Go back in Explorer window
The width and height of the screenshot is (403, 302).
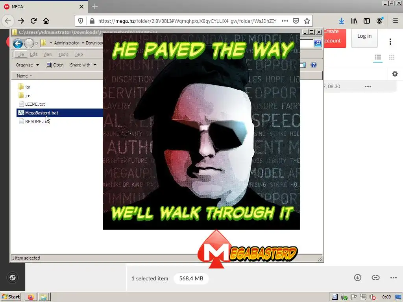[18, 43]
